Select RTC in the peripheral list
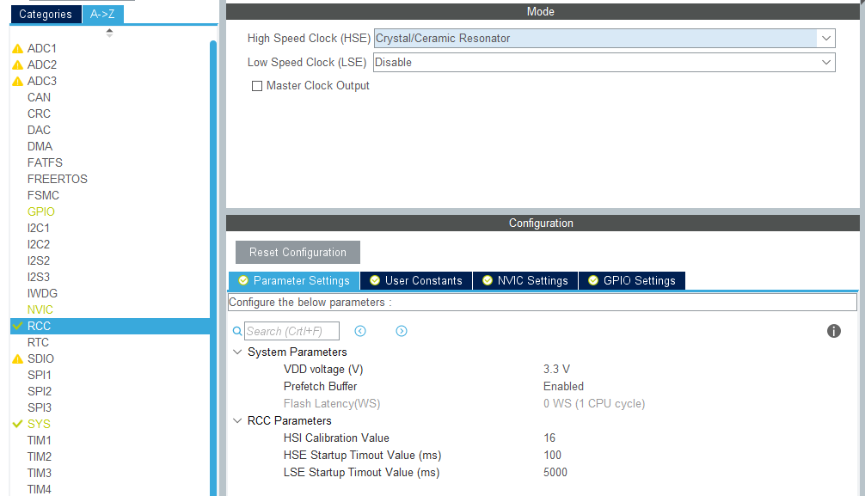 point(38,343)
